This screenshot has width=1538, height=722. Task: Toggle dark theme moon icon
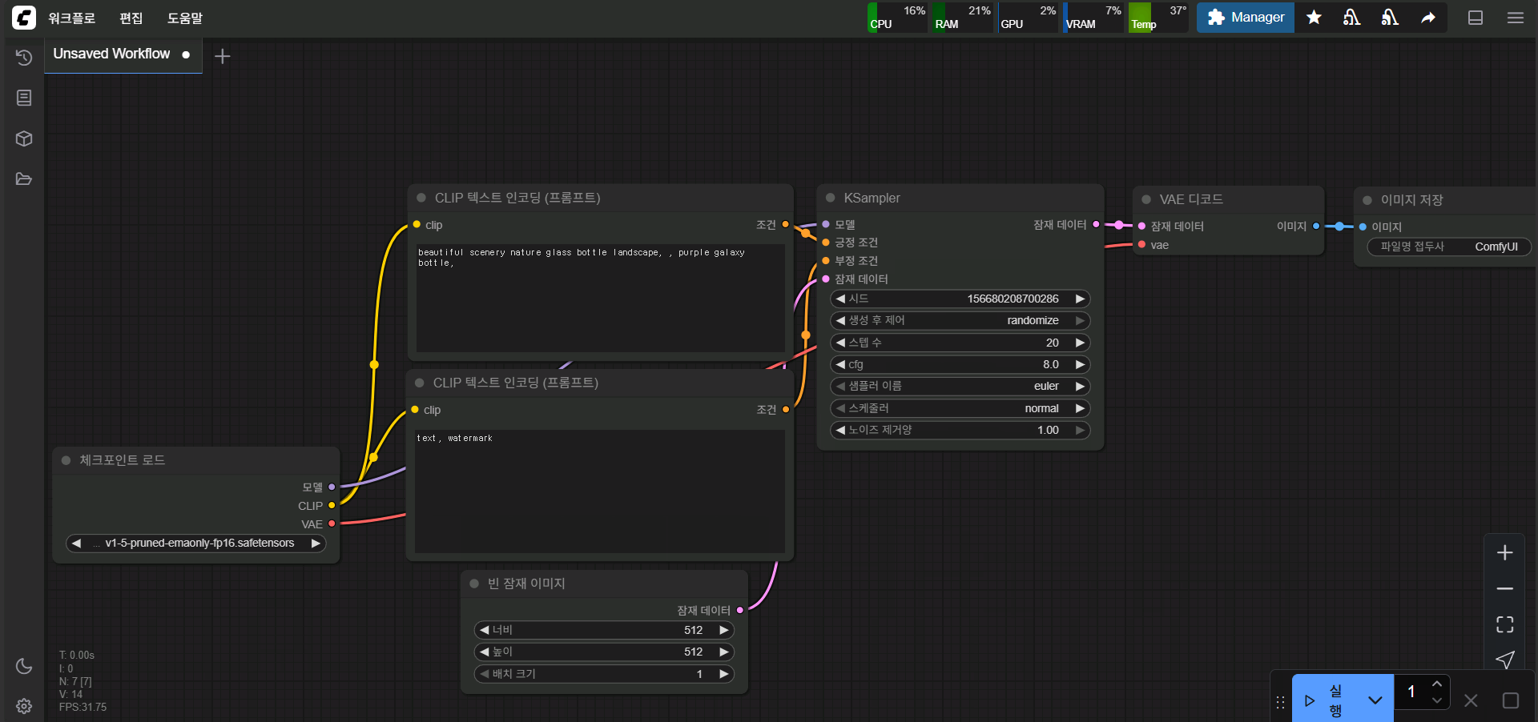coord(24,666)
